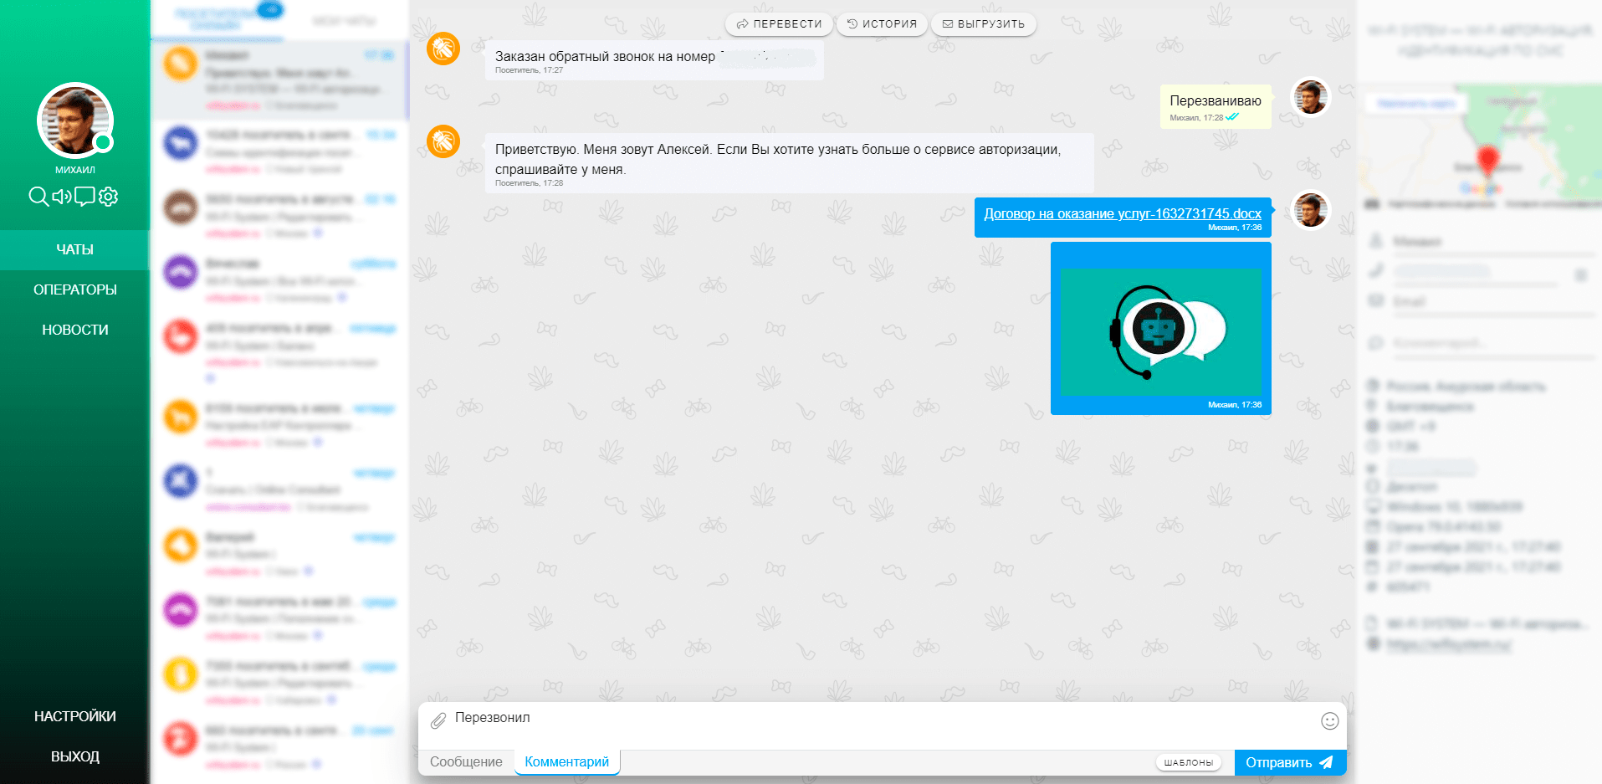Switch to the Сообщение tab
The height and width of the screenshot is (784, 1602).
466,762
